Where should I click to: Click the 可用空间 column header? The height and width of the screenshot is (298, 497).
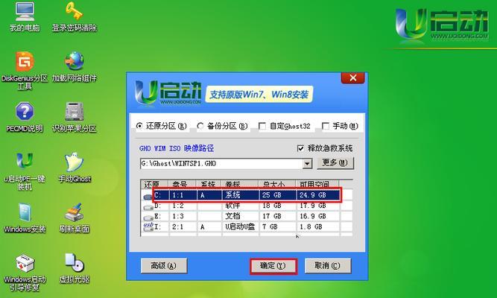(x=317, y=184)
